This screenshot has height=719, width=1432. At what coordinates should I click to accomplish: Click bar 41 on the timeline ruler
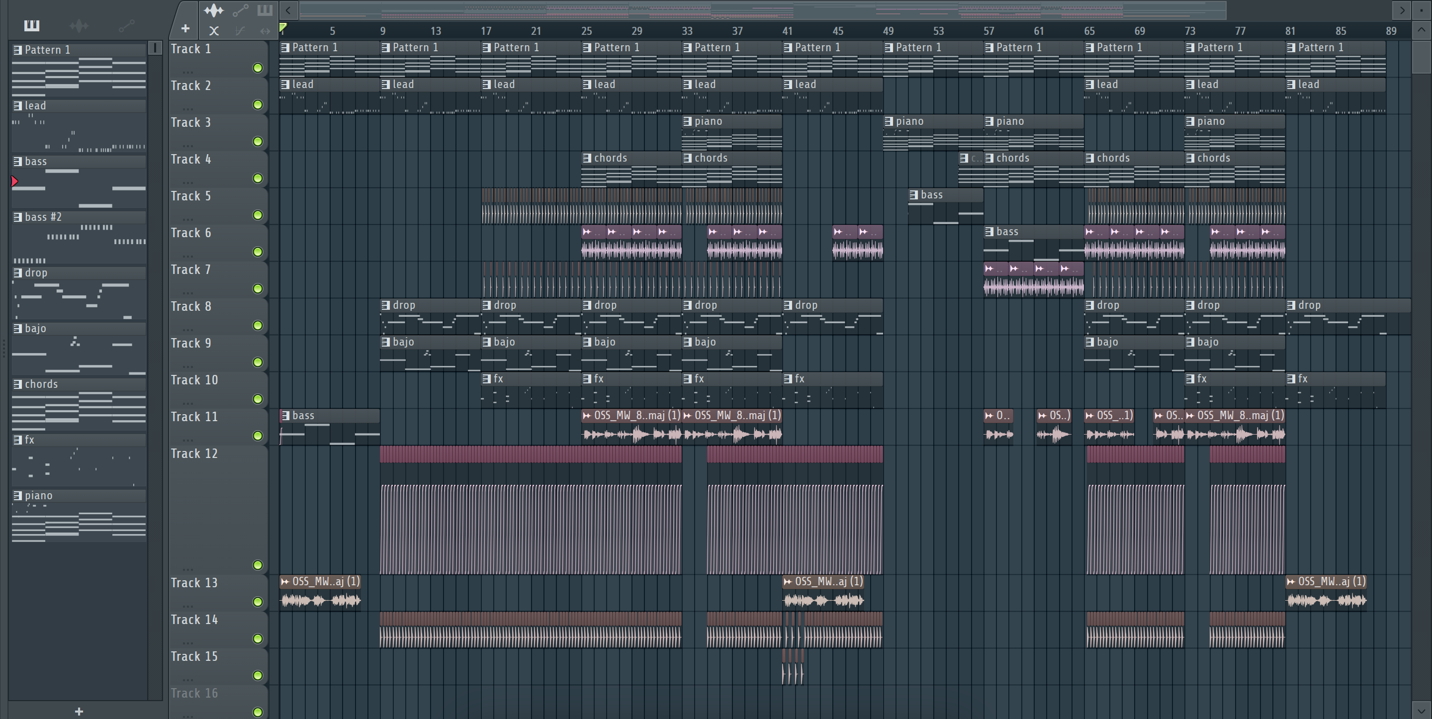click(x=787, y=31)
